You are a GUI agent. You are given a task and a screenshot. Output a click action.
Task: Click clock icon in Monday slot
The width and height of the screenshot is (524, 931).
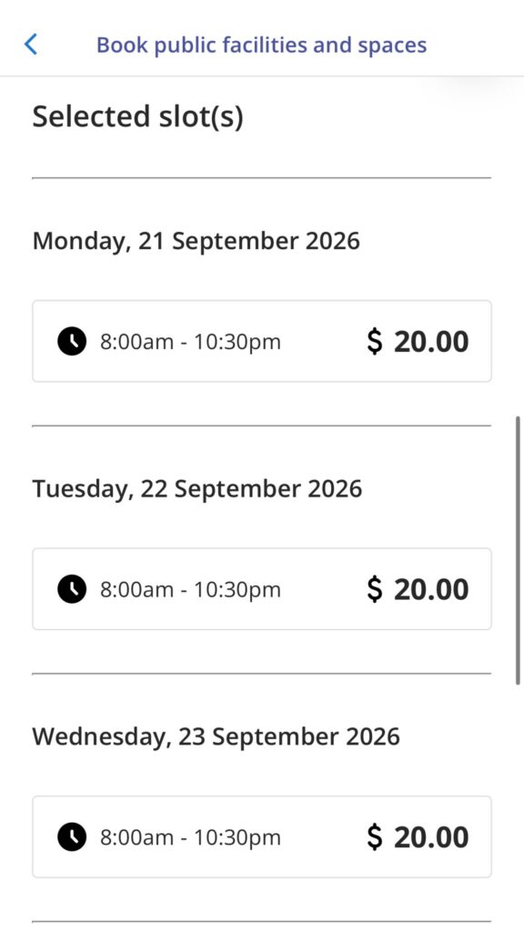72,342
